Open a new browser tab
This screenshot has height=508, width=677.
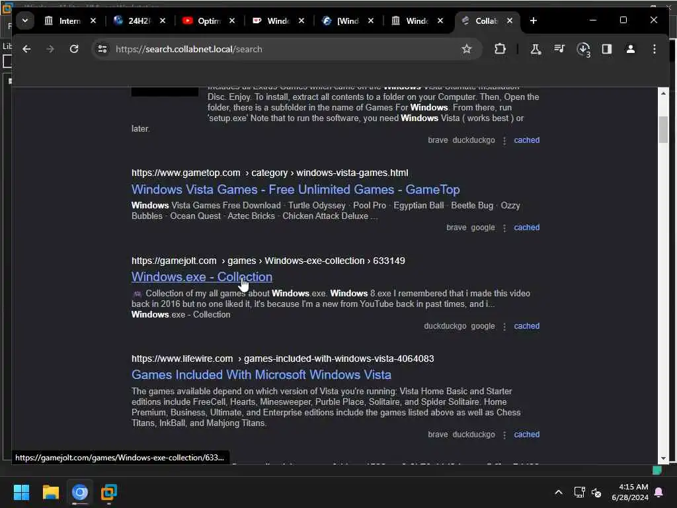(x=534, y=21)
